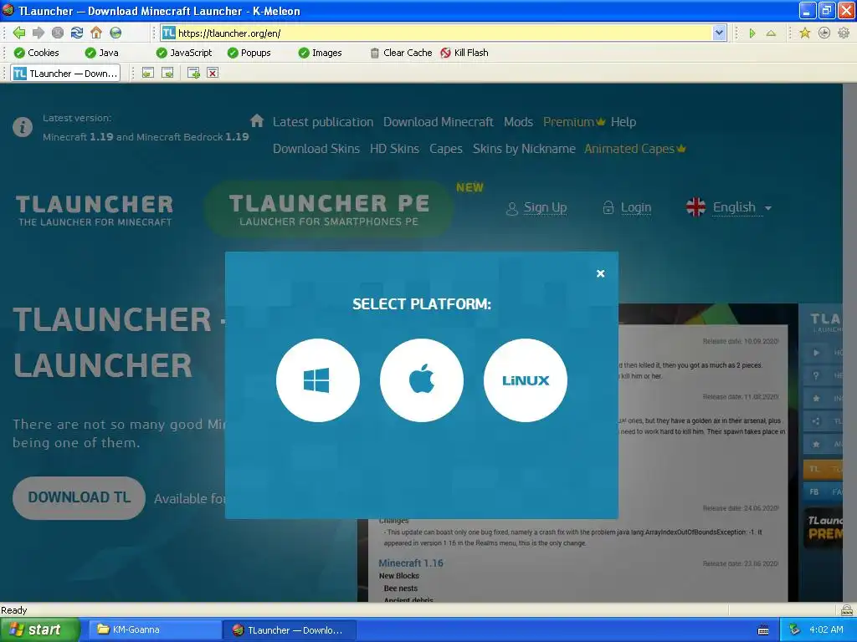Click Kill Flash in privacy bar
857x642 pixels.
pos(464,53)
